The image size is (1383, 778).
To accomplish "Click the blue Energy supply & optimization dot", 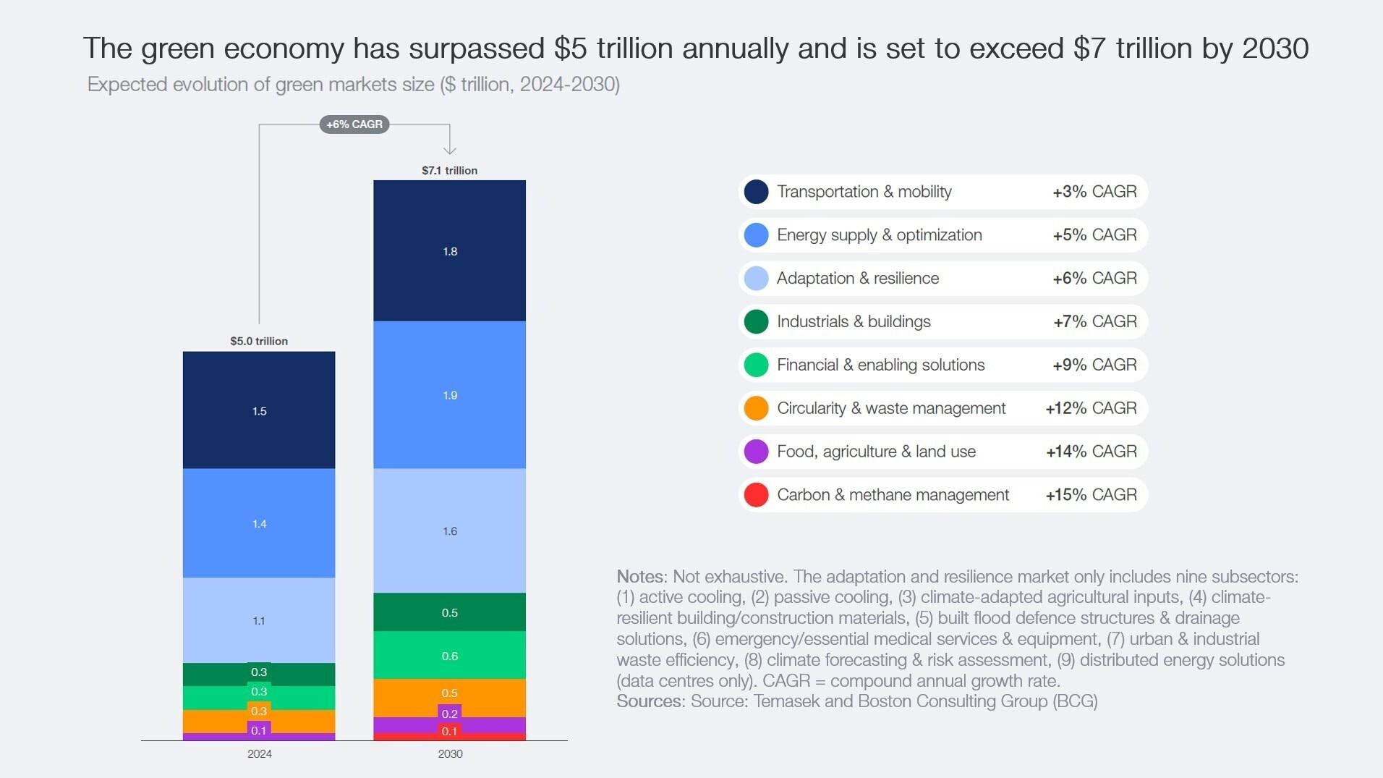I will click(x=756, y=235).
